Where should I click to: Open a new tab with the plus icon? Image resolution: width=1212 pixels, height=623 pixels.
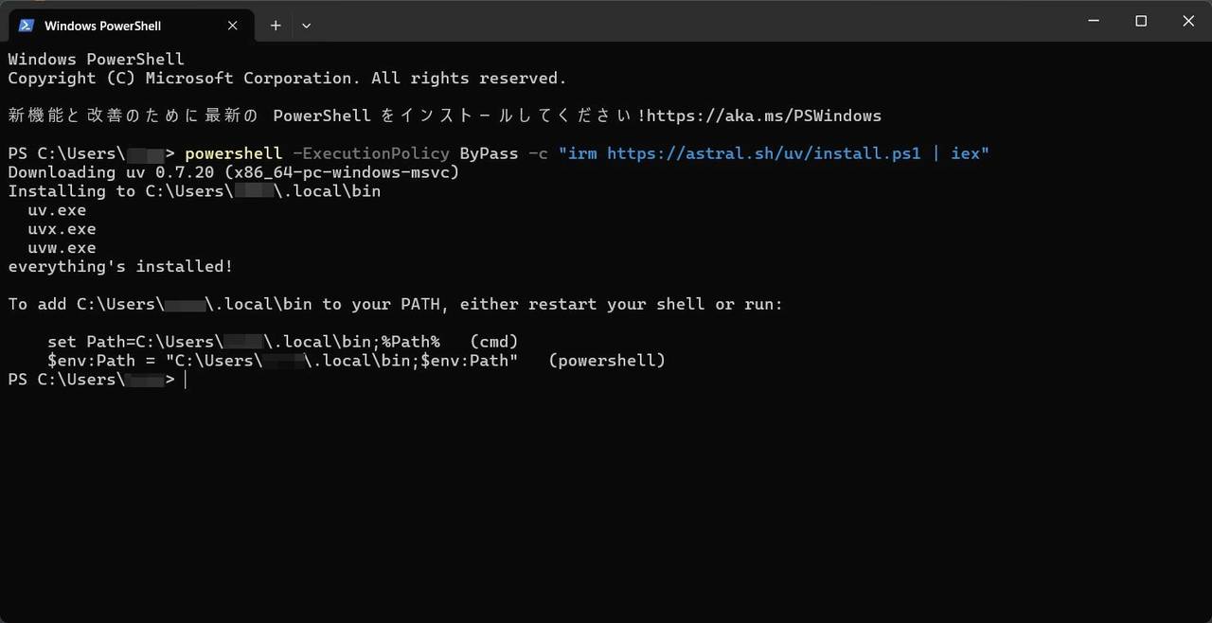click(276, 26)
